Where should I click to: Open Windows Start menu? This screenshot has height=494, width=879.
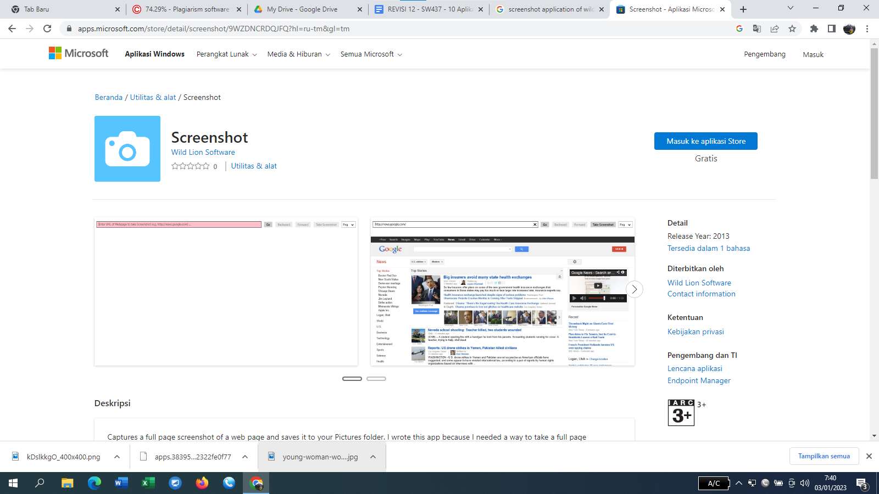point(13,483)
